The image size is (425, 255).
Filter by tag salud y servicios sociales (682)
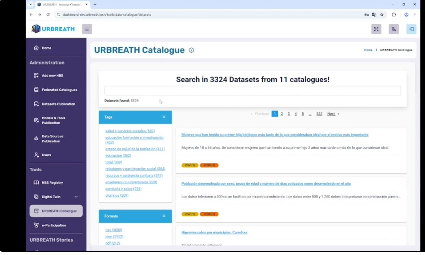click(130, 131)
